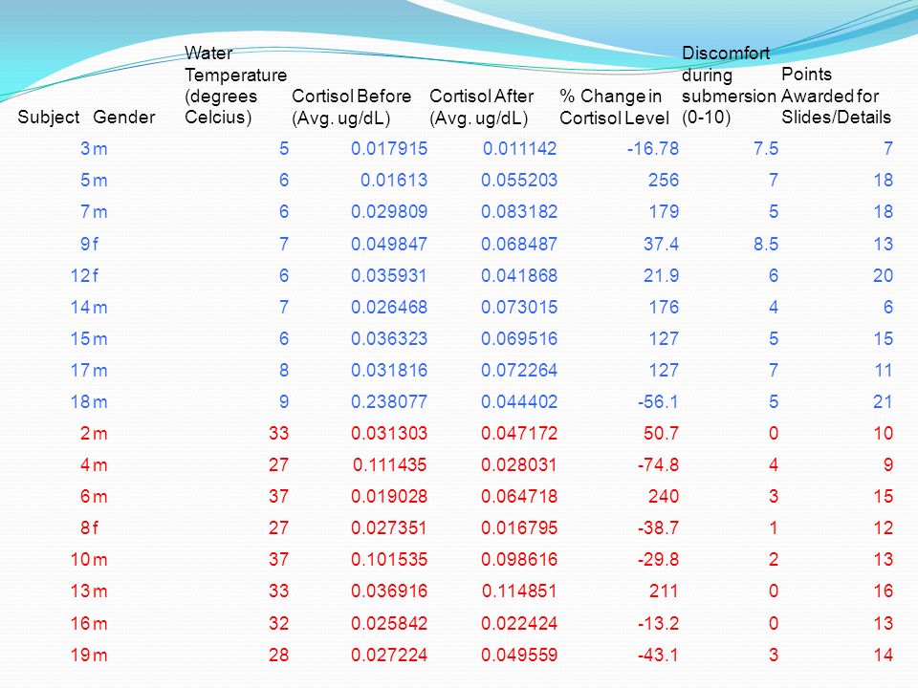
Task: Click cortisol after value 0.098616
Action: 519,560
